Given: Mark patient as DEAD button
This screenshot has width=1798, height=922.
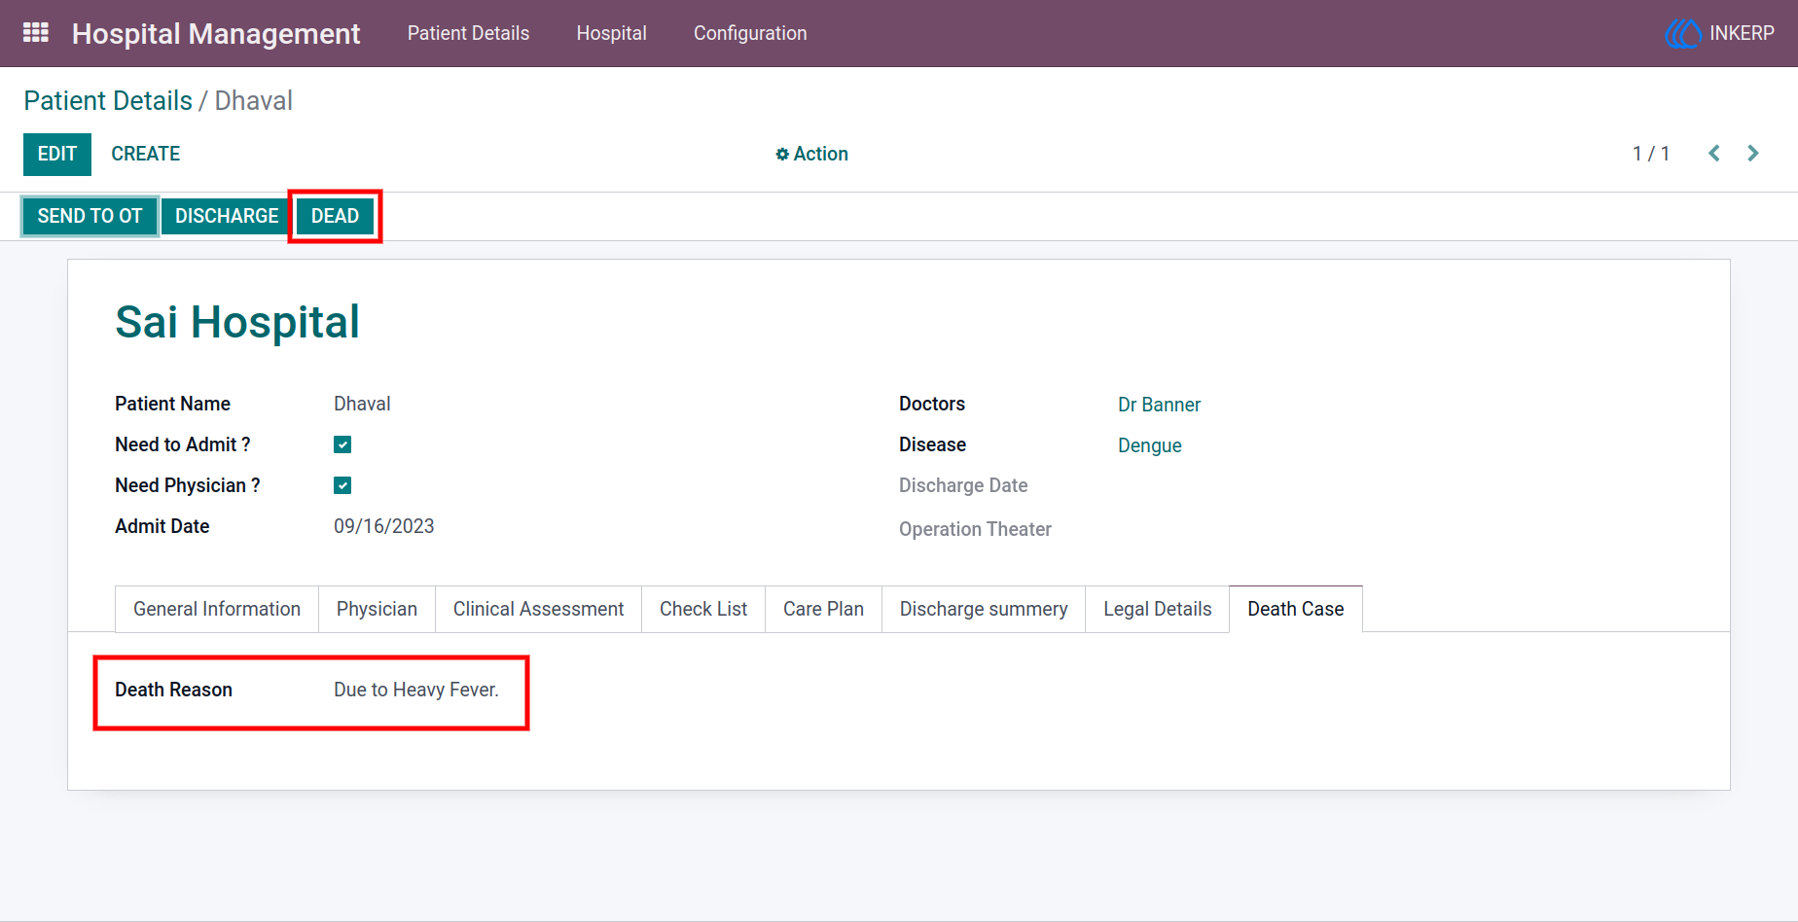Looking at the screenshot, I should coord(335,216).
